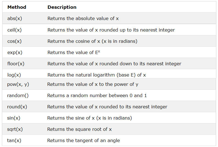Click the ceil(x) method name

coord(15,30)
